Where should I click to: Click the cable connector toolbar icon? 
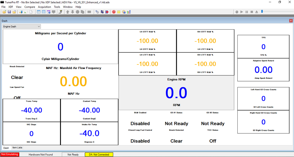coord(60,12)
